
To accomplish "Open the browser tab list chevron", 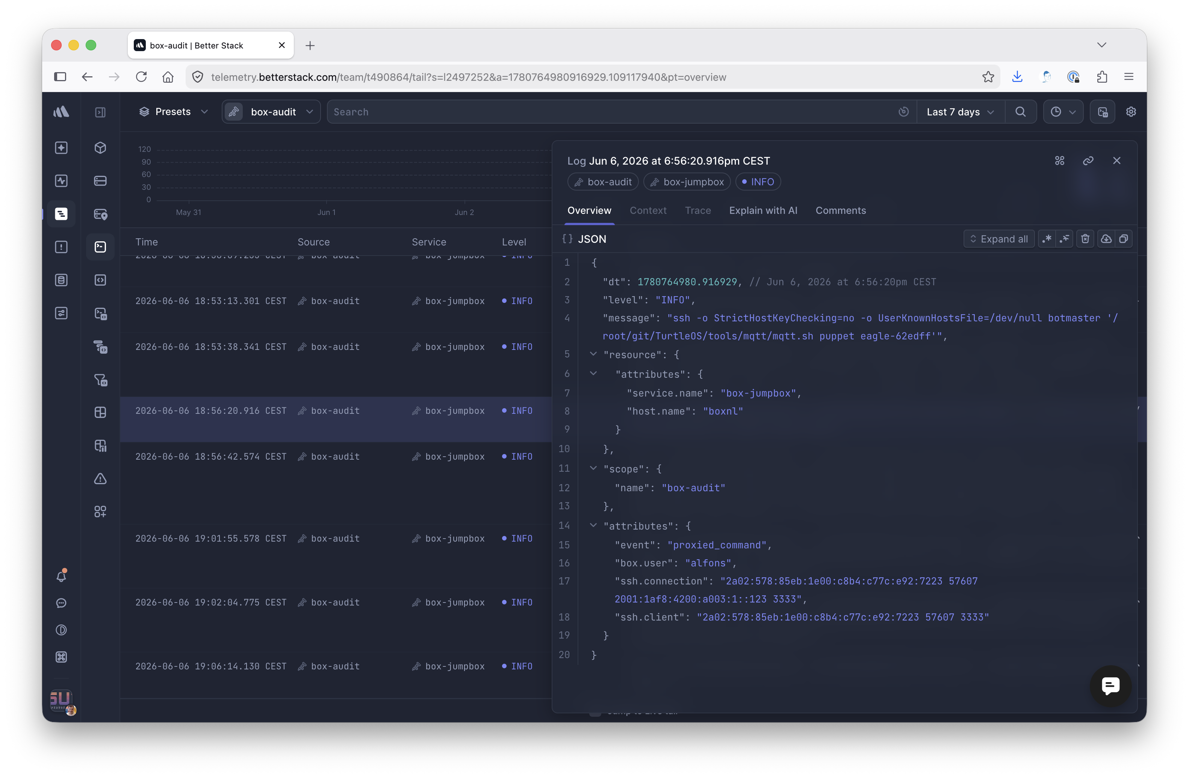I will [1101, 45].
